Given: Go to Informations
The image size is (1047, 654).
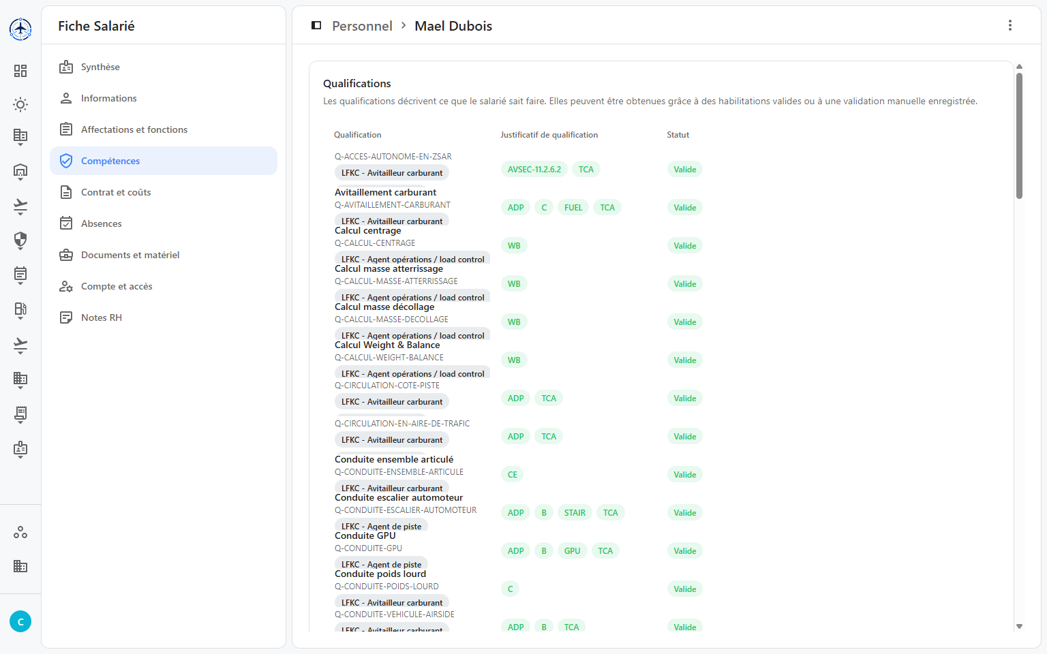Looking at the screenshot, I should 164,98.
